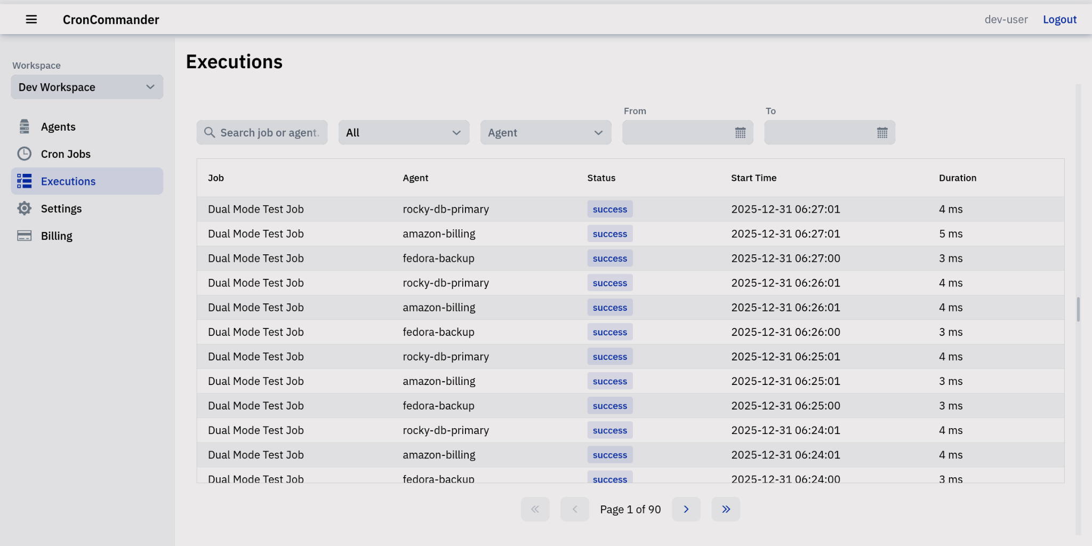
Task: Click the Logout link
Action: [x=1059, y=19]
